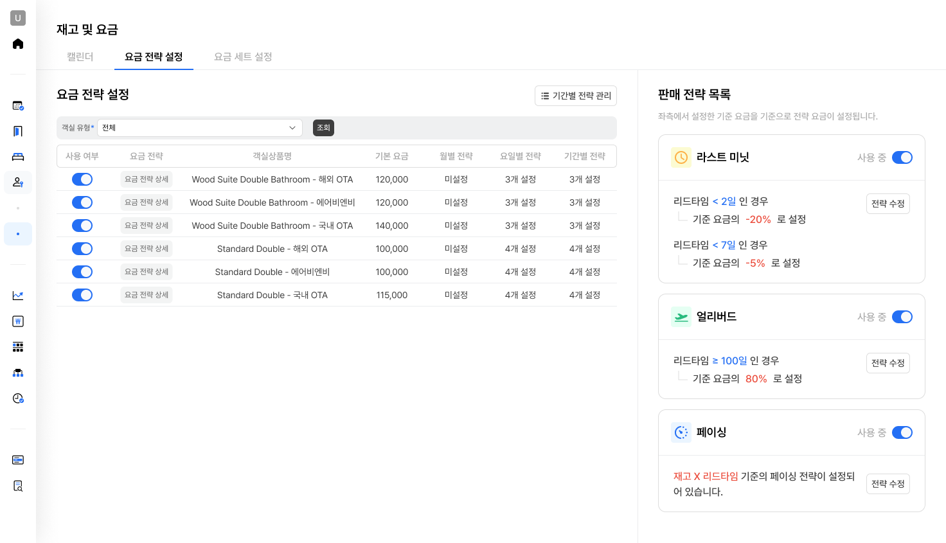Open the credit card icon in sidebar
Screen dimensions: 946x543
(18, 460)
